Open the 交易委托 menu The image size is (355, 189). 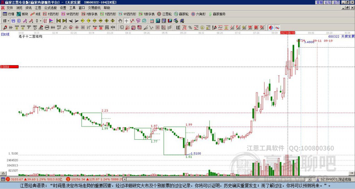tap(94, 8)
